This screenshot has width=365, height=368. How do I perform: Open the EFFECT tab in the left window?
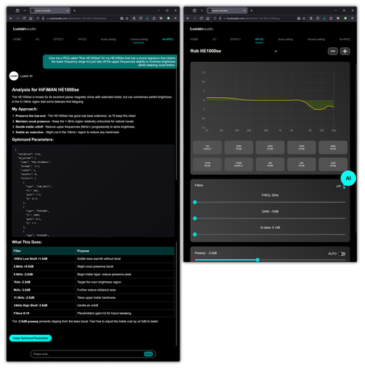pyautogui.click(x=58, y=39)
